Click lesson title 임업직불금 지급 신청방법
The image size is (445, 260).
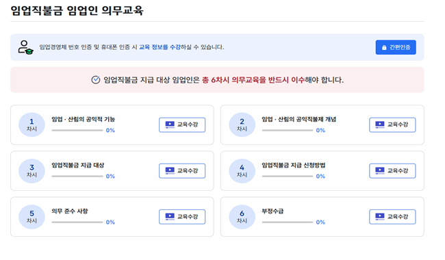pos(294,166)
